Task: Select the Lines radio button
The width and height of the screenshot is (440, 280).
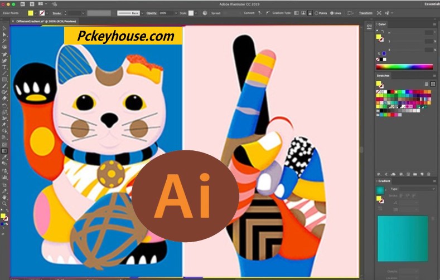Action: tap(332, 13)
